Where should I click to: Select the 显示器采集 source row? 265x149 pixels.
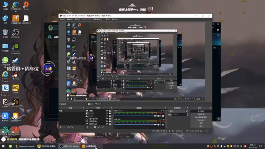98,119
